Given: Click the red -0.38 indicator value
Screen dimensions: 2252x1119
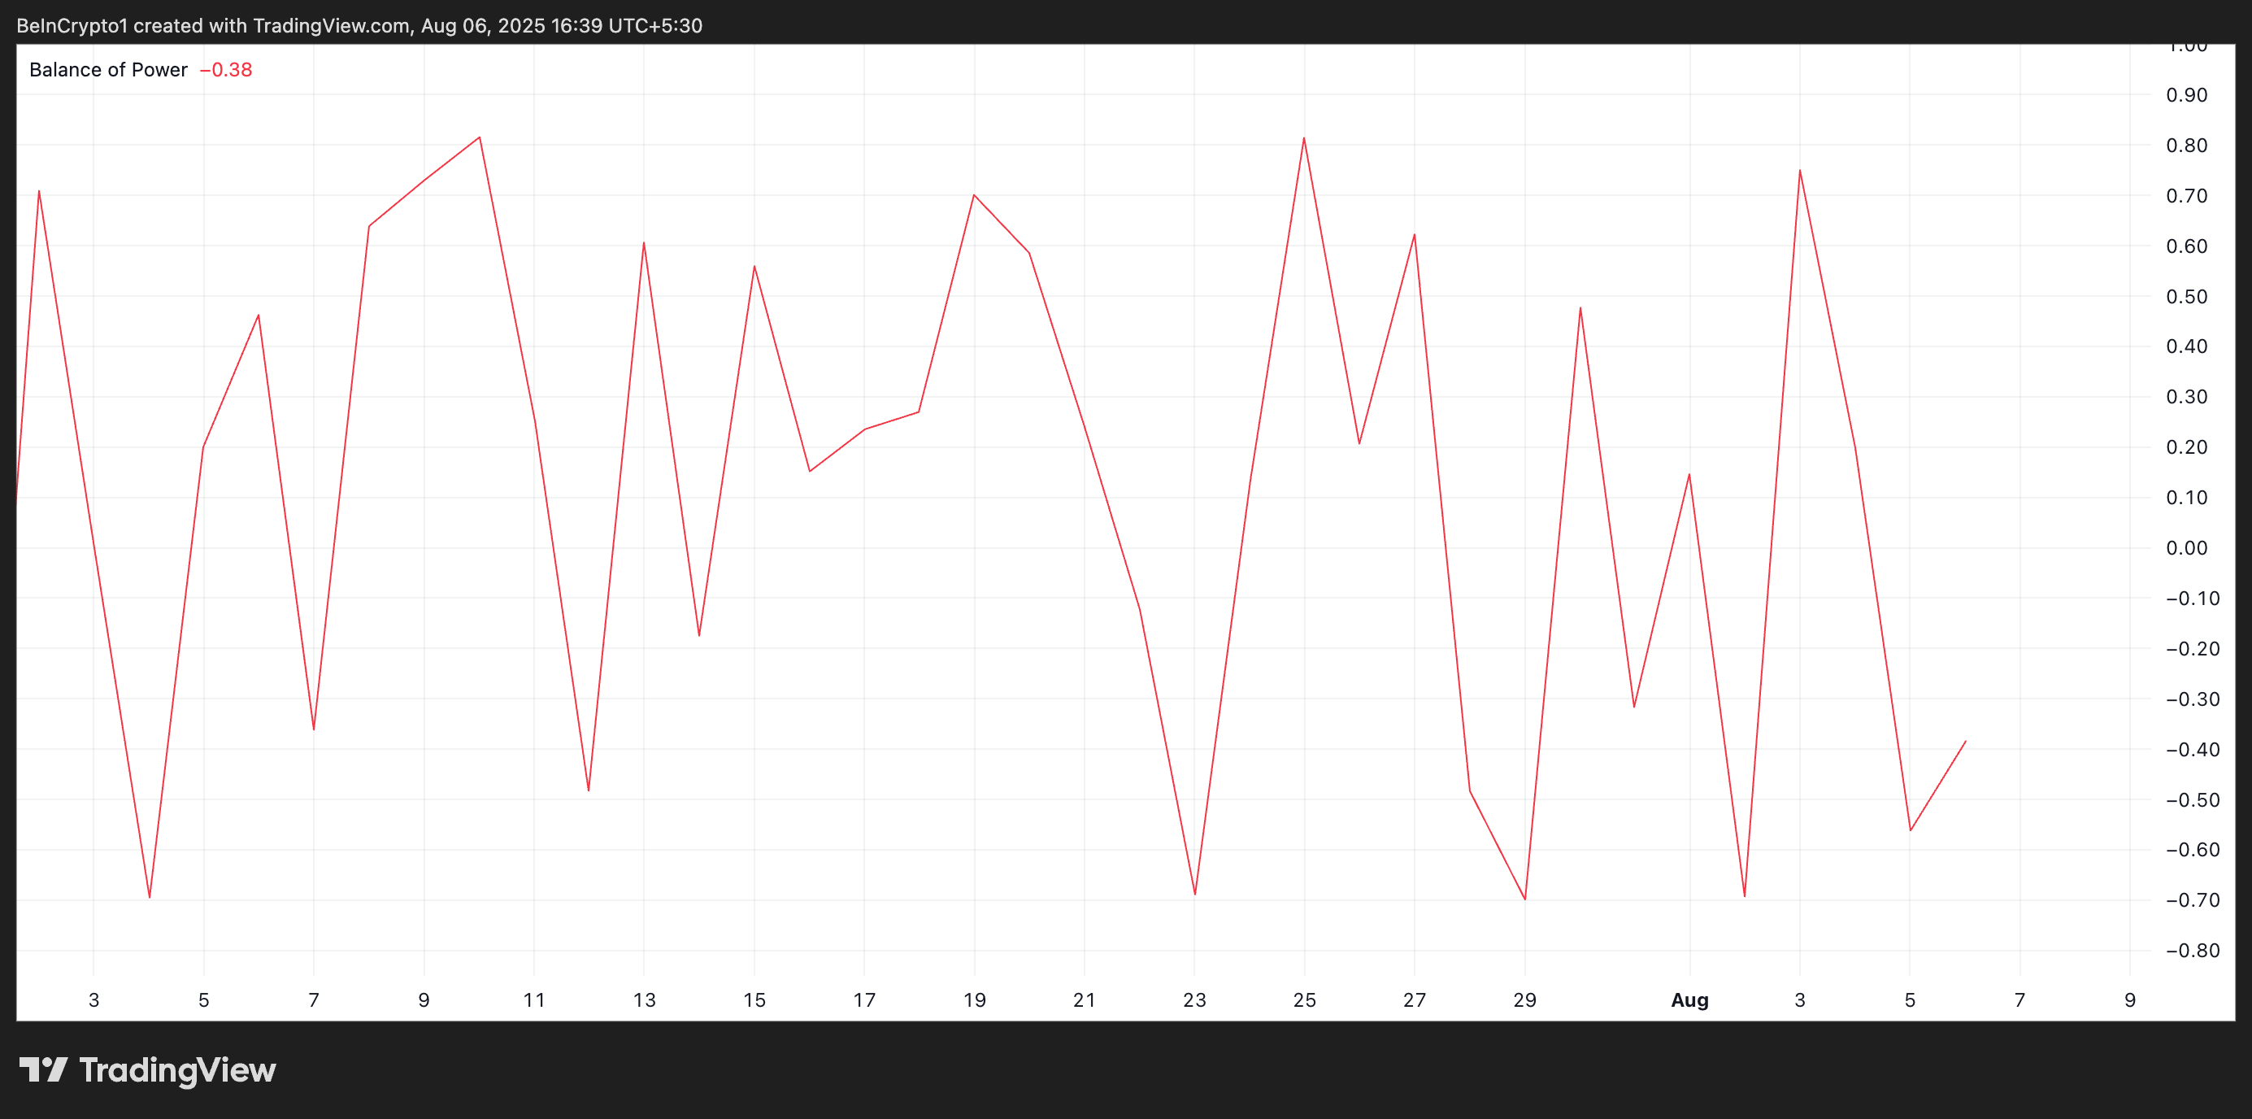Looking at the screenshot, I should click(227, 70).
